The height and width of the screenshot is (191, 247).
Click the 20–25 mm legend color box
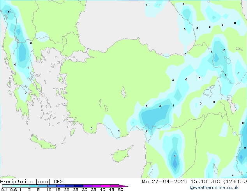[x=69, y=186]
